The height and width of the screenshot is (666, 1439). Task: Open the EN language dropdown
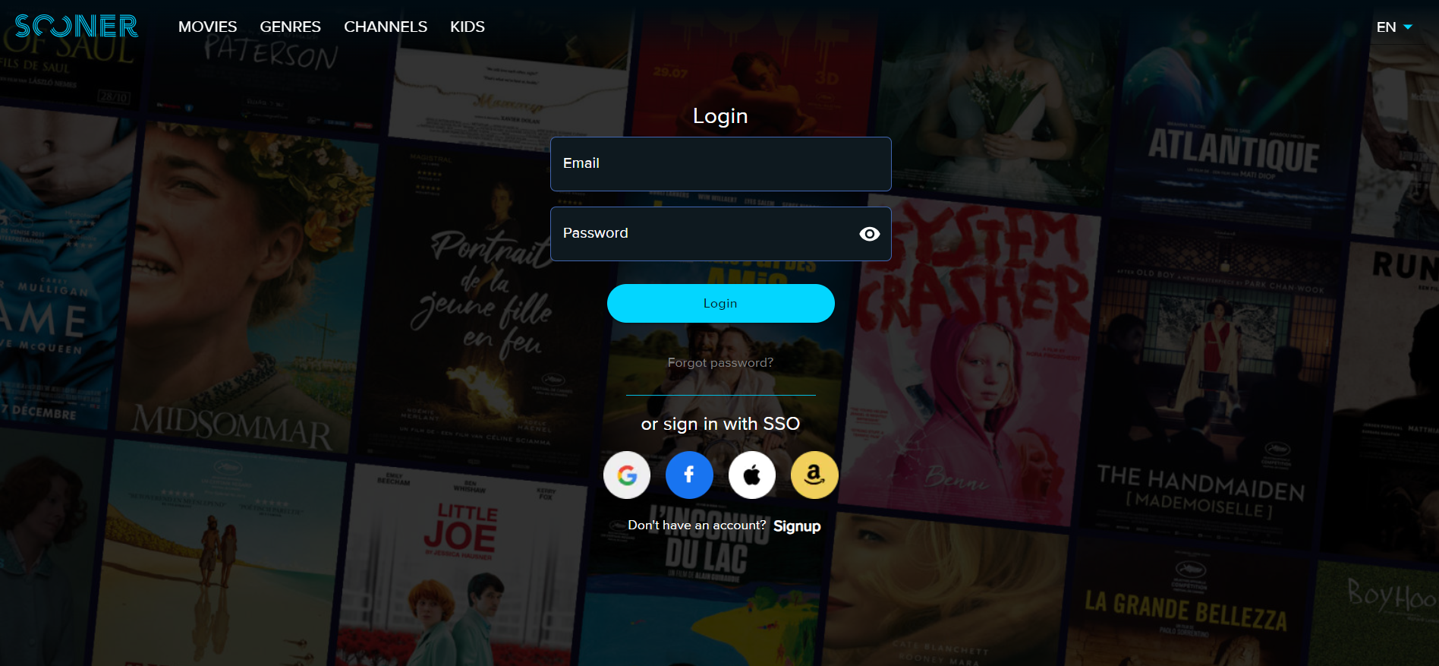[x=1394, y=27]
